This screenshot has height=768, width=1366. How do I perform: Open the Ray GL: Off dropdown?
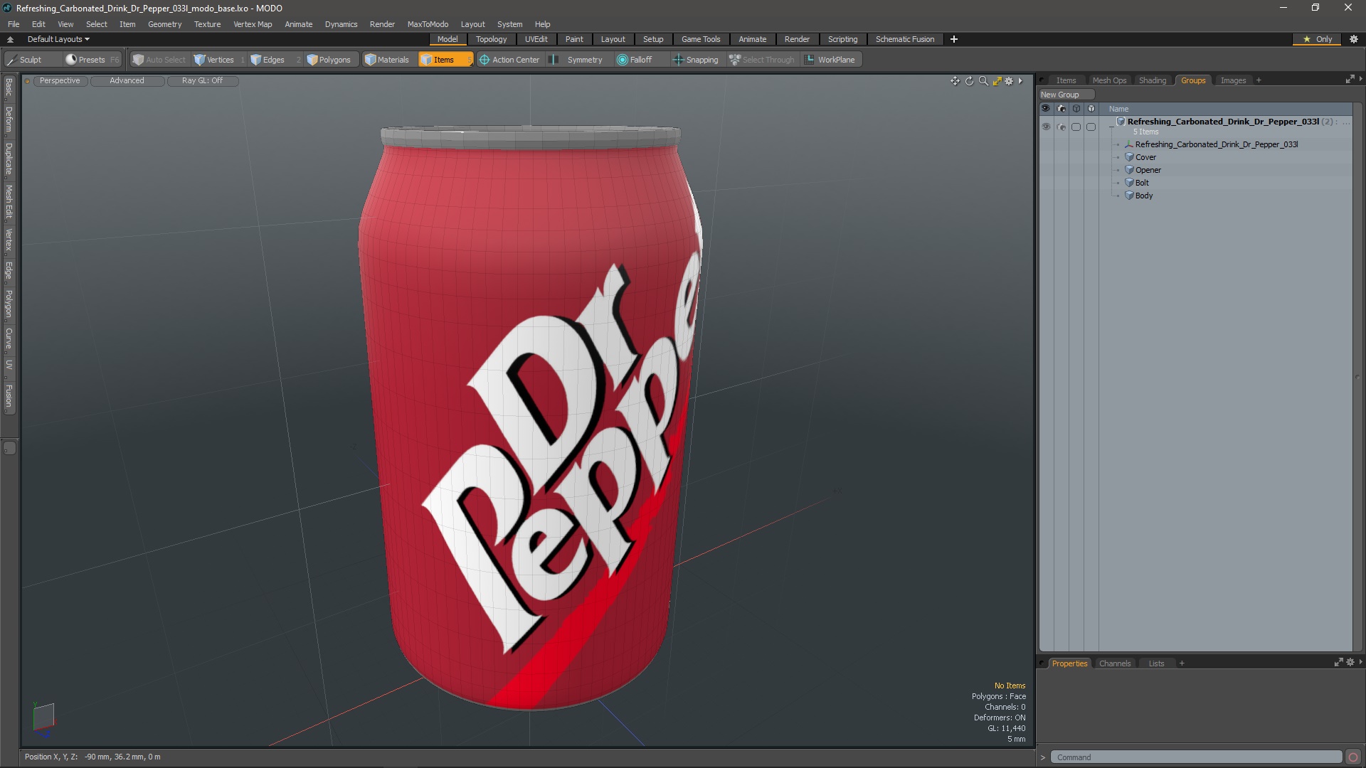tap(202, 81)
